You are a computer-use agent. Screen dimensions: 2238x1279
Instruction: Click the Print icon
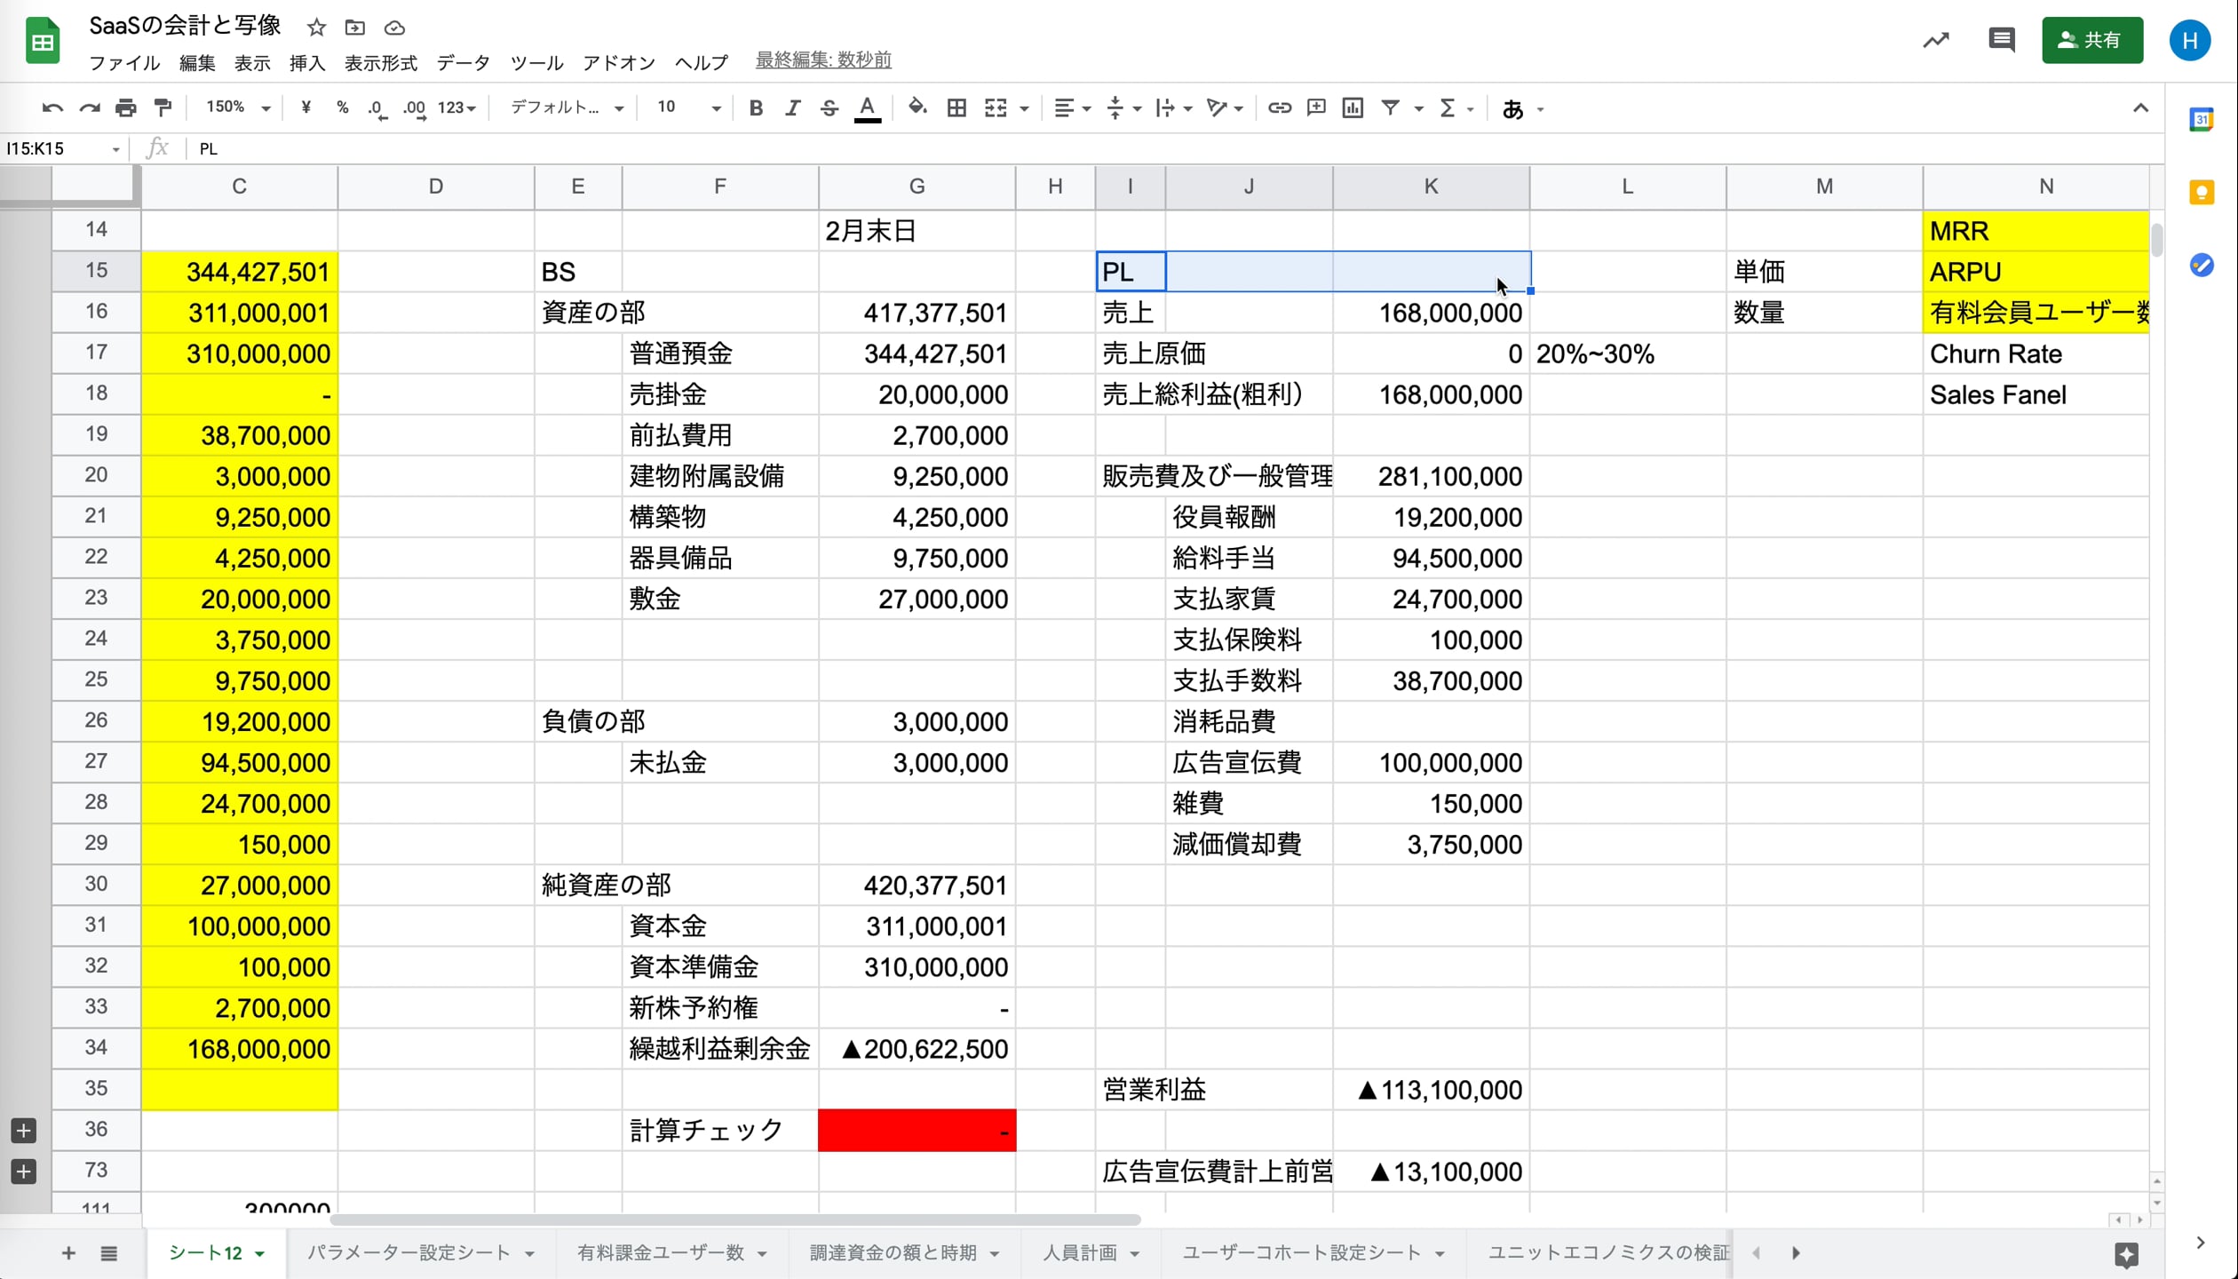tap(126, 107)
